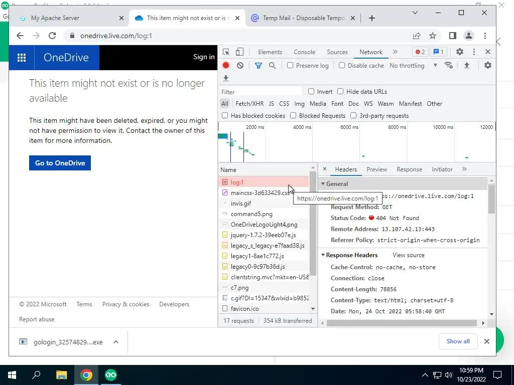514x385 pixels.
Task: Switch to Console panel tab
Action: click(x=305, y=52)
